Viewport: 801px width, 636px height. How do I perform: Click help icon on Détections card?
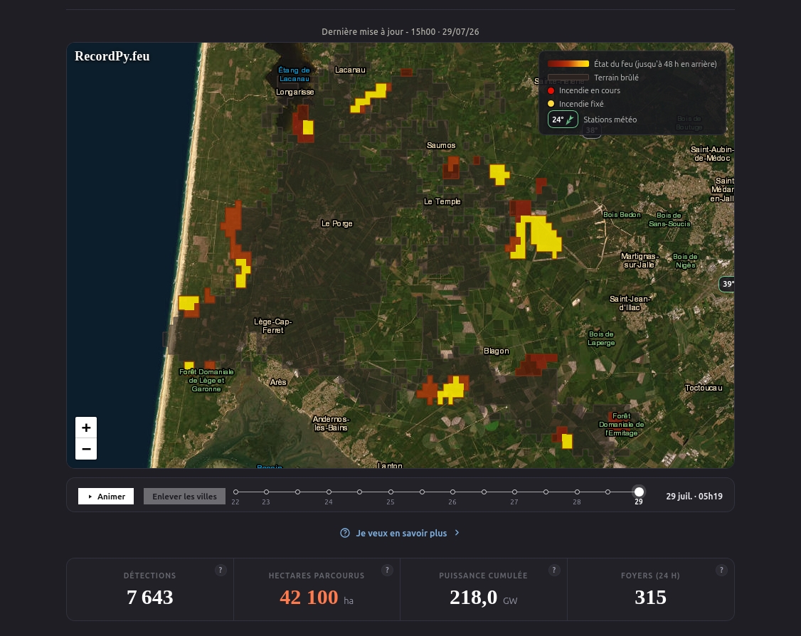[x=221, y=570]
